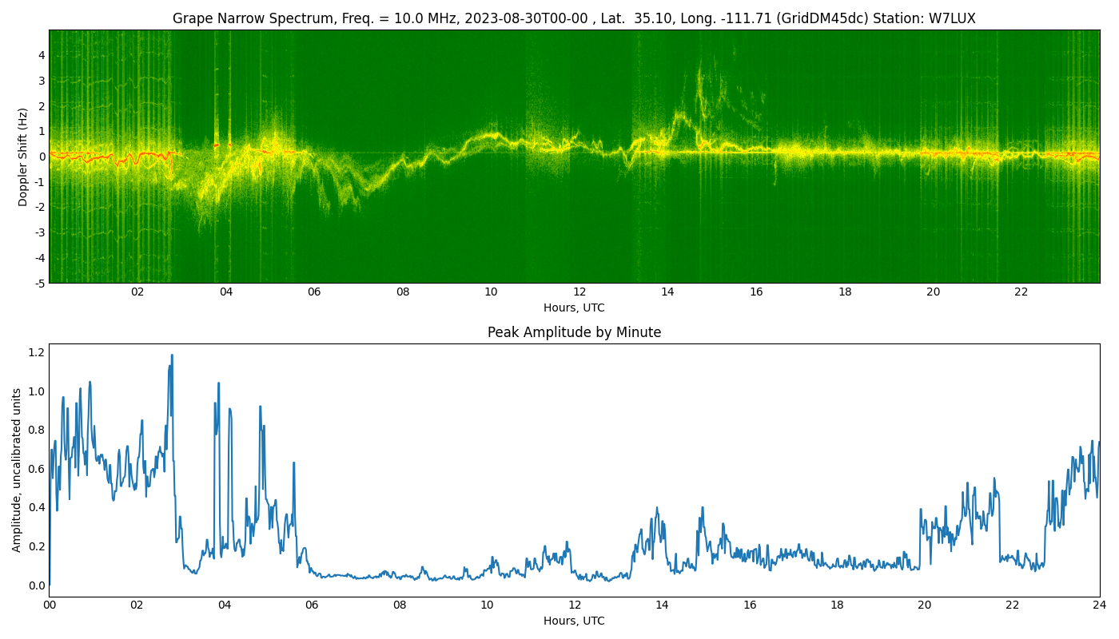Viewport: 1119px width, 639px height.
Task: Pick amplitude tick label '0.4'
Action: (x=37, y=508)
